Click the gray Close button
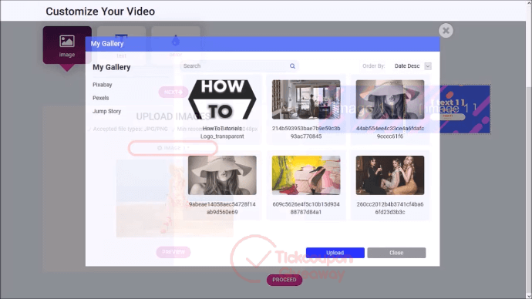The width and height of the screenshot is (532, 299). [396, 253]
